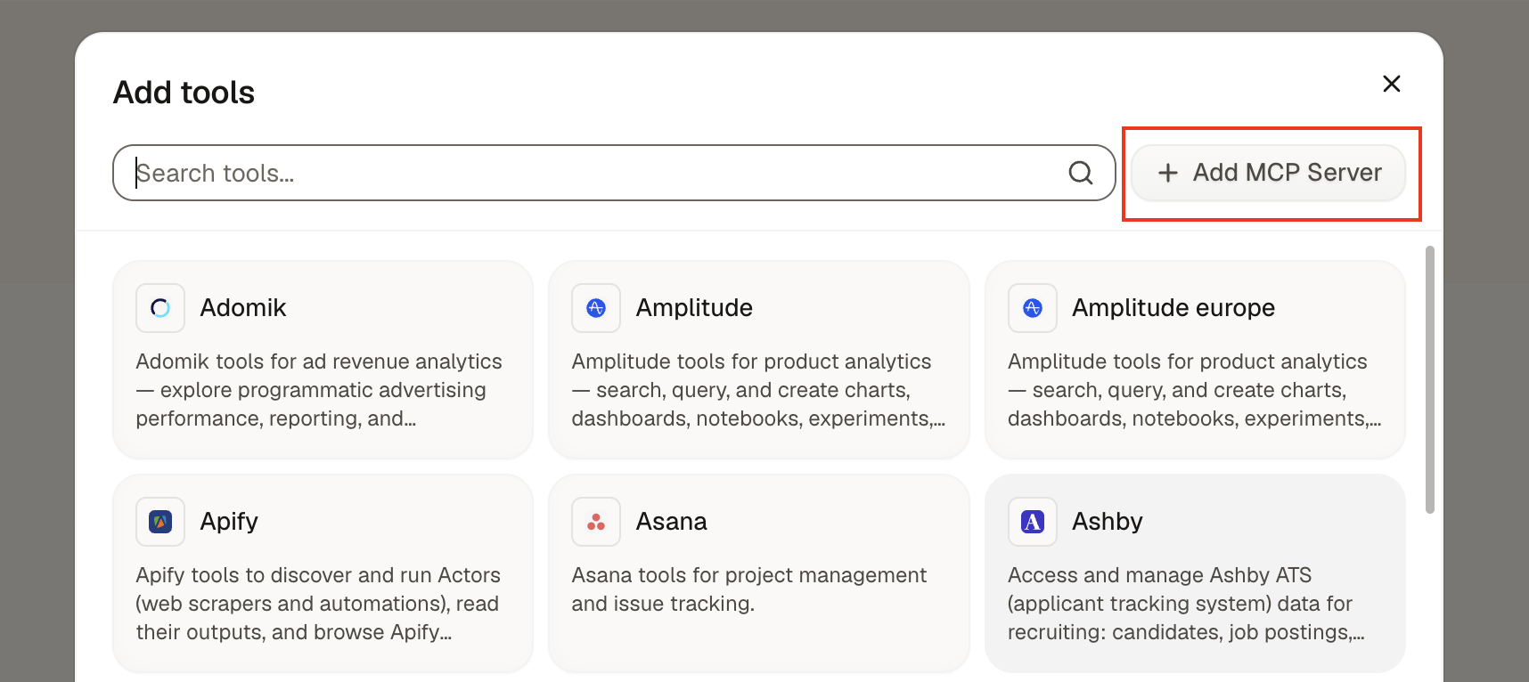This screenshot has height=682, width=1529.
Task: Click the Adomik ad revenue analytics description
Action: tap(319, 390)
